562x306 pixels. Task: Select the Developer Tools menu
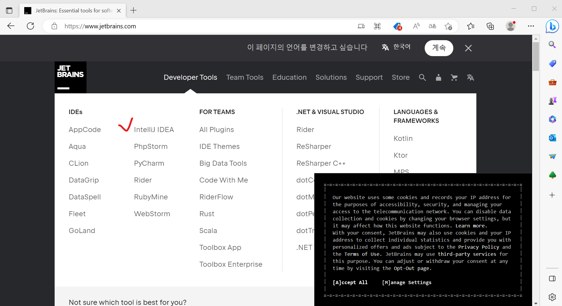[x=190, y=77]
